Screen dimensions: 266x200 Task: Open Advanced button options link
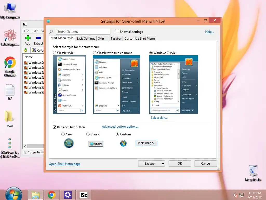[x=121, y=127]
